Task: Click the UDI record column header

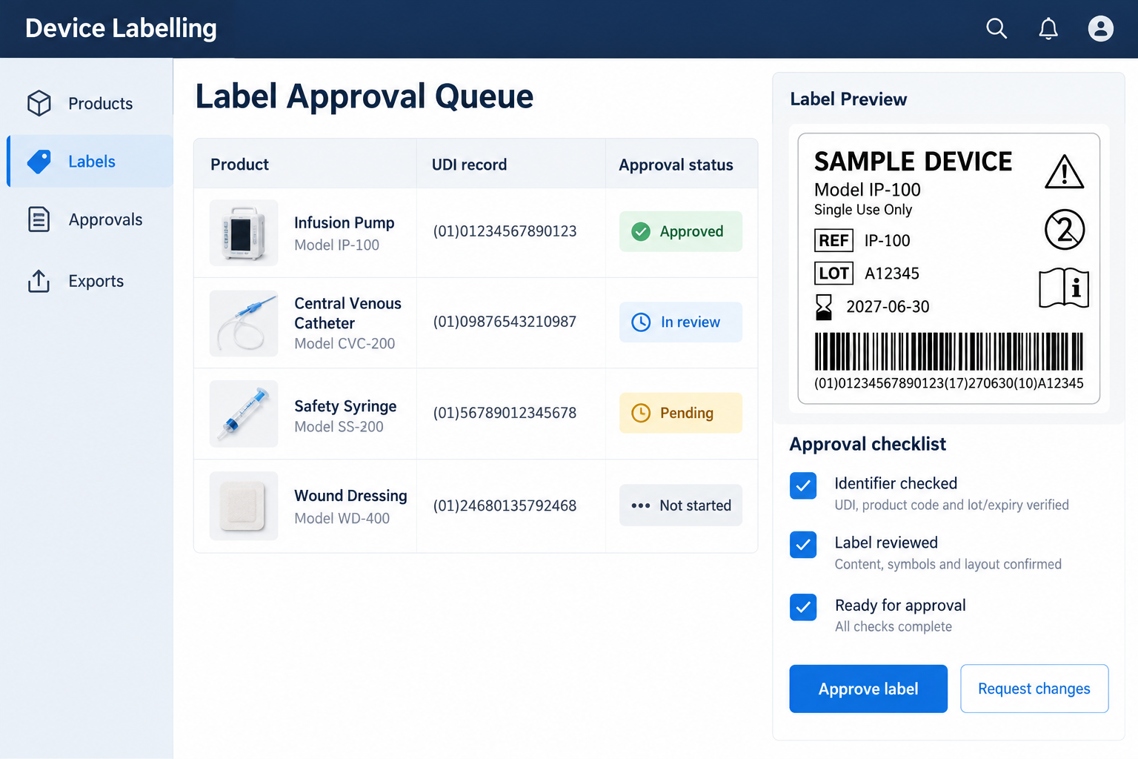Action: (x=469, y=165)
